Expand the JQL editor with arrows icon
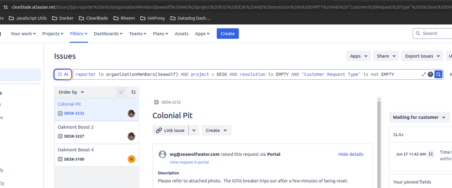Image resolution: width=452 pixels, height=188 pixels. [424, 74]
